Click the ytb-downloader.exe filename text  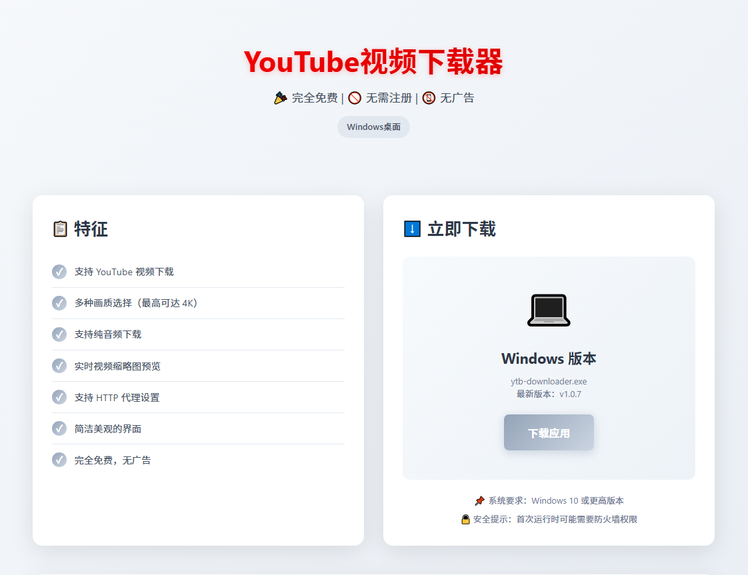click(549, 382)
